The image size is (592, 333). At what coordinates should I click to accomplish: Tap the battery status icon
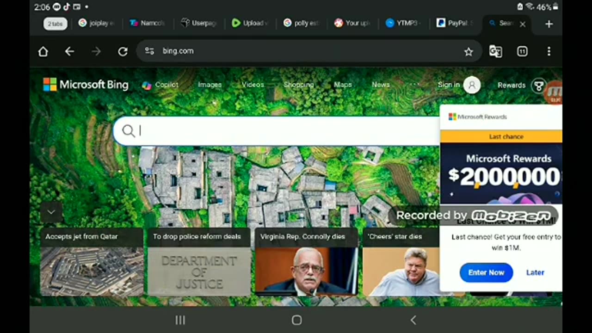(555, 7)
